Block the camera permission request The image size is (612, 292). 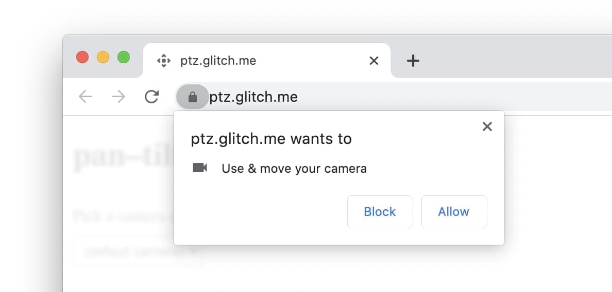click(x=380, y=211)
